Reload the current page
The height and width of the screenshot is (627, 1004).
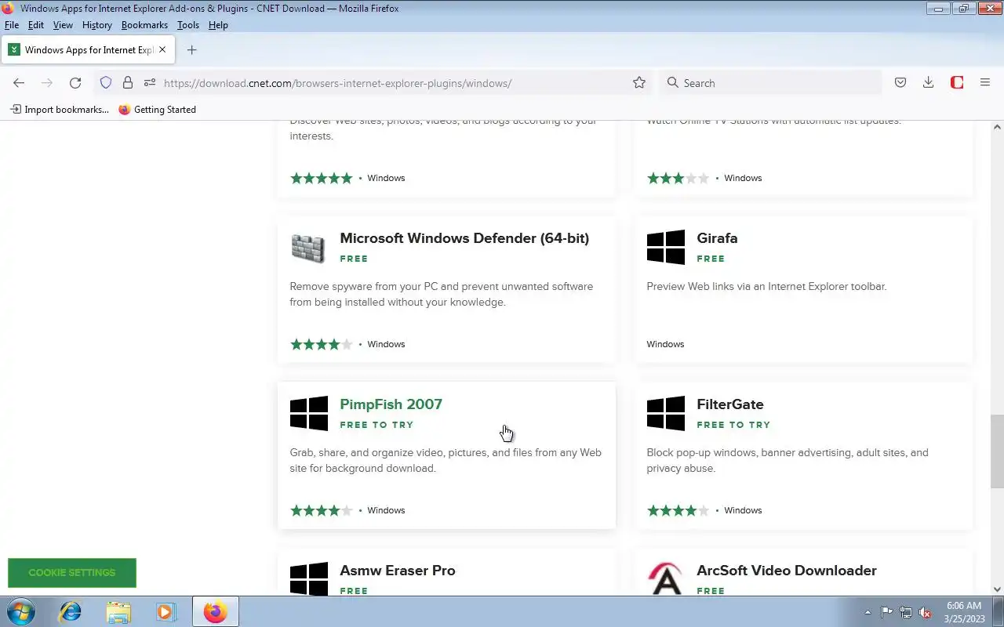[75, 83]
